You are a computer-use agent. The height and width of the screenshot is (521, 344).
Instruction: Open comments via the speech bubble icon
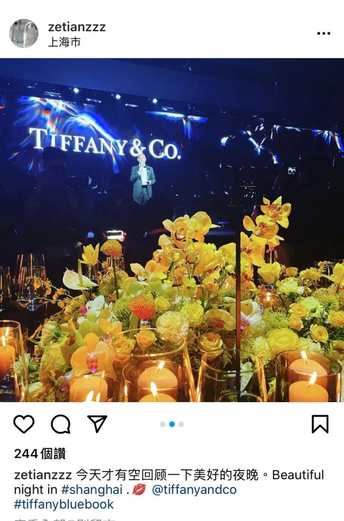(x=60, y=424)
